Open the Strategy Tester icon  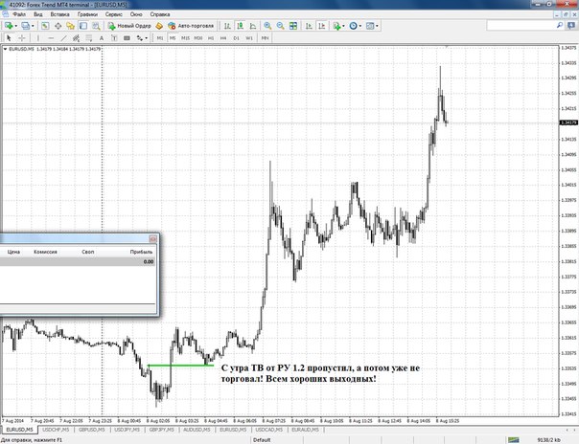pyautogui.click(x=96, y=26)
